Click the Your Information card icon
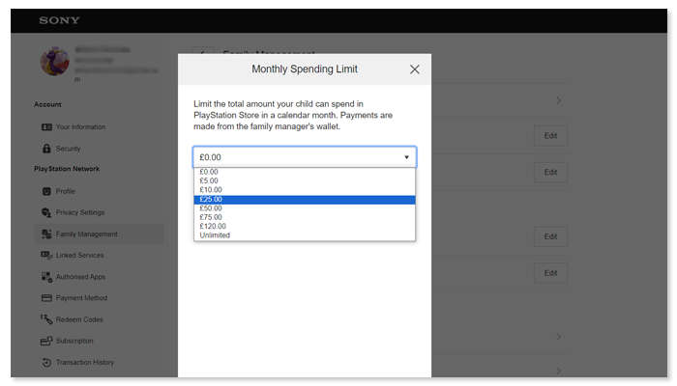Viewport: 677px width, 386px height. pyautogui.click(x=46, y=127)
